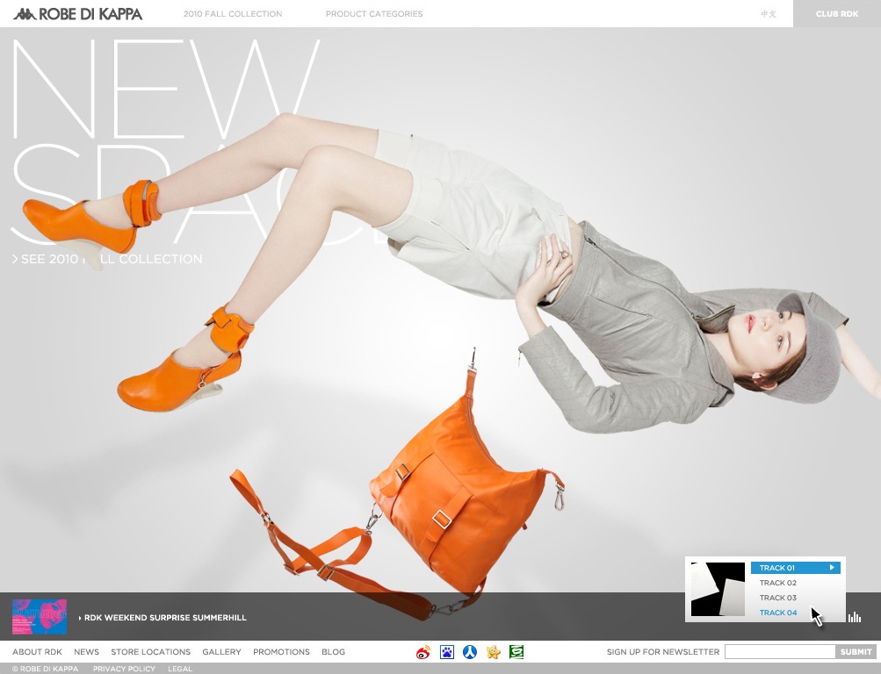Click the yellow star social icon
The width and height of the screenshot is (881, 674).
[494, 652]
